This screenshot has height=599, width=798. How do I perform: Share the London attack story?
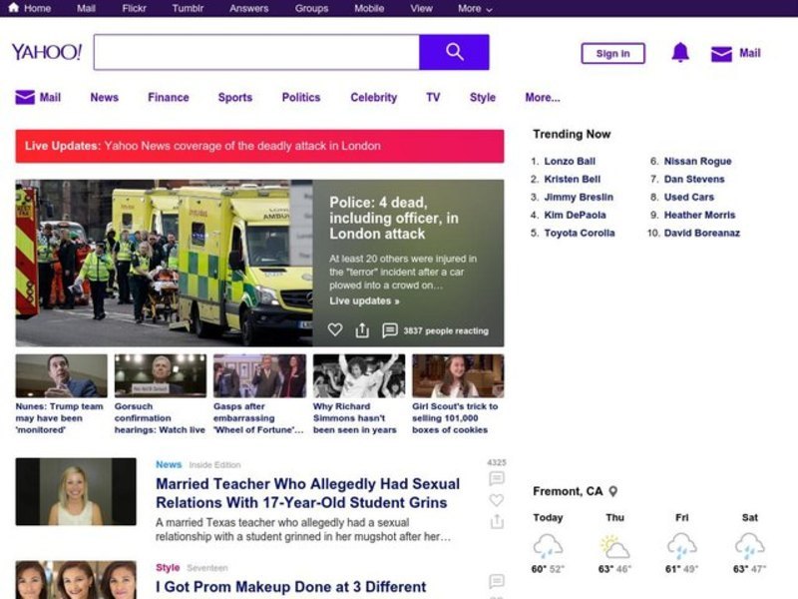point(362,330)
